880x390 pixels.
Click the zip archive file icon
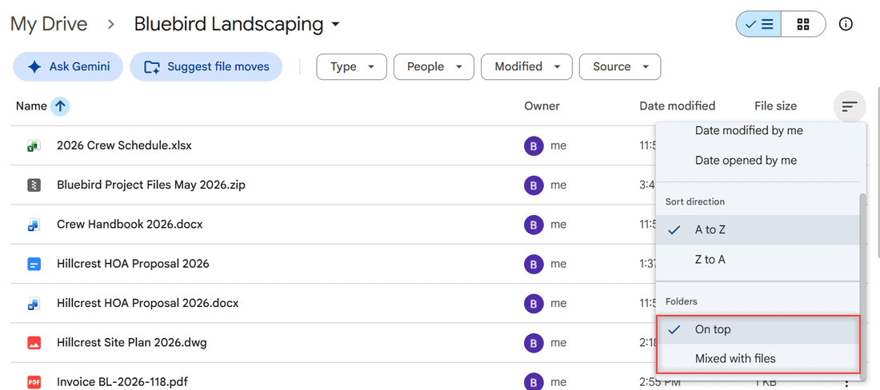pyautogui.click(x=34, y=185)
